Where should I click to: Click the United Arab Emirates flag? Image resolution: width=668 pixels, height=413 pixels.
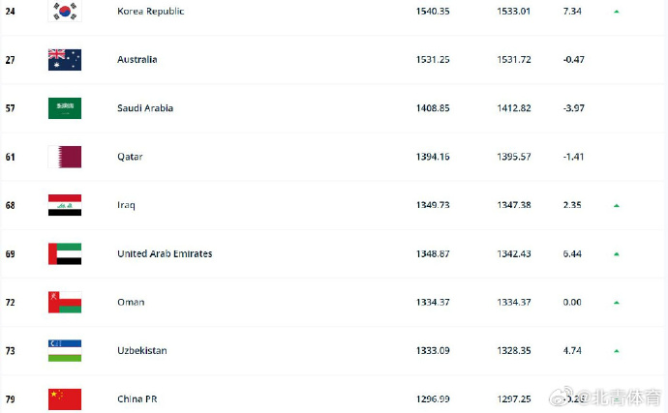(x=65, y=253)
